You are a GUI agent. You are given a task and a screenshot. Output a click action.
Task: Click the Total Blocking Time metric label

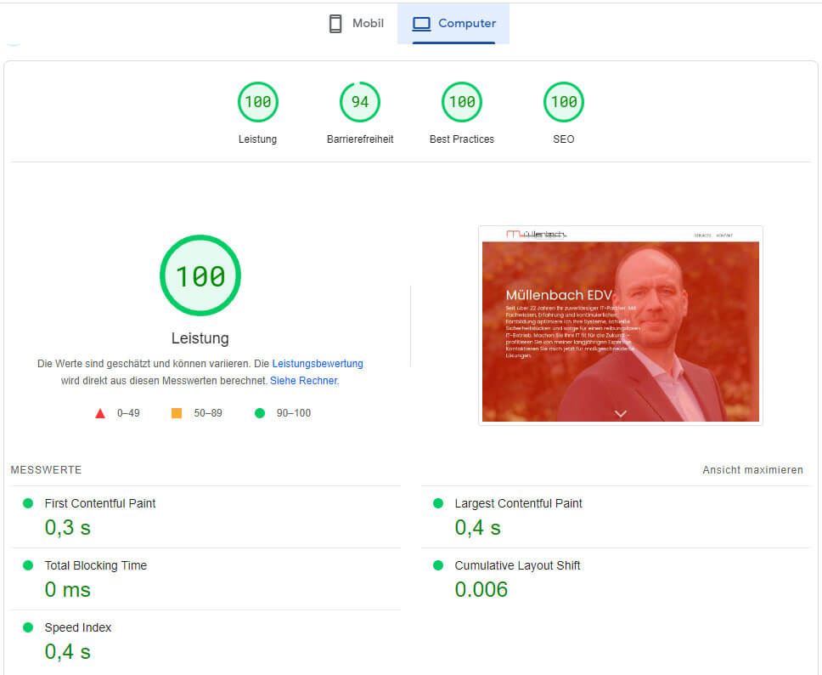pyautogui.click(x=96, y=565)
